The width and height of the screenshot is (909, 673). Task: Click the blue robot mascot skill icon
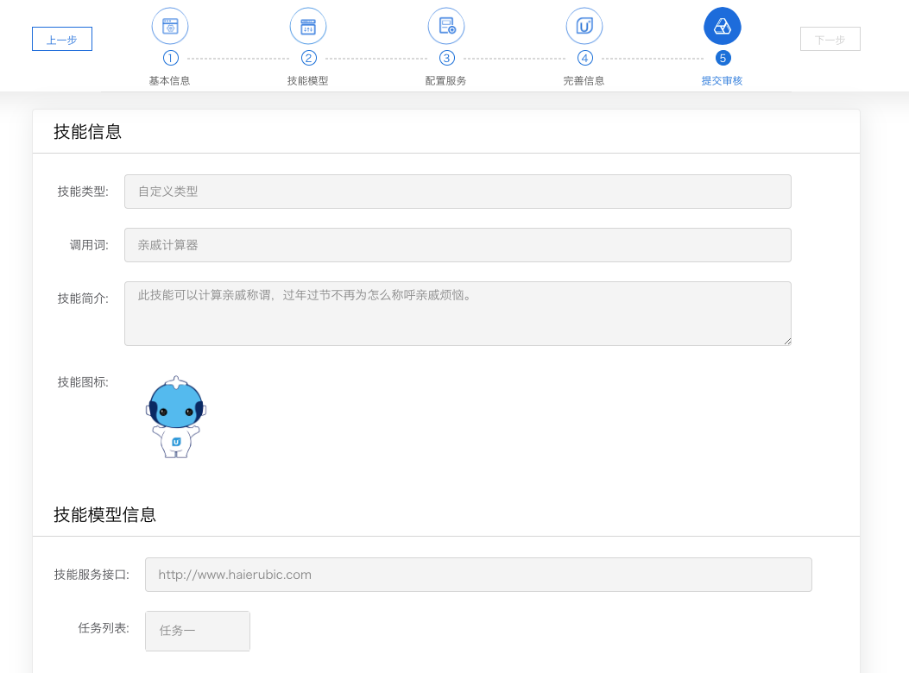click(176, 417)
